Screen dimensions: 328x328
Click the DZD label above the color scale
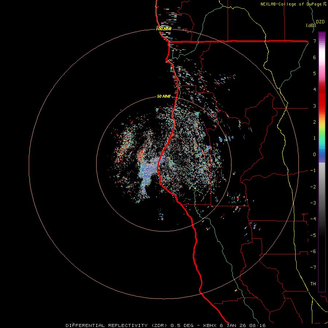click(320, 22)
